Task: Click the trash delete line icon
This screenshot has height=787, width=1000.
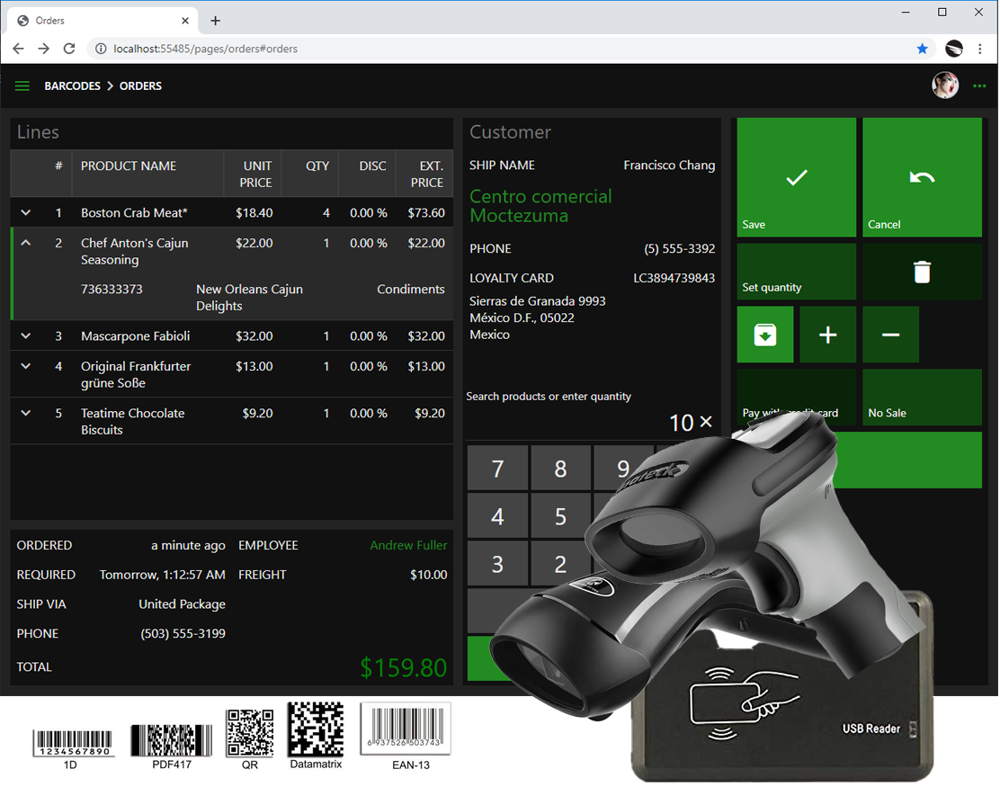Action: pos(922,272)
